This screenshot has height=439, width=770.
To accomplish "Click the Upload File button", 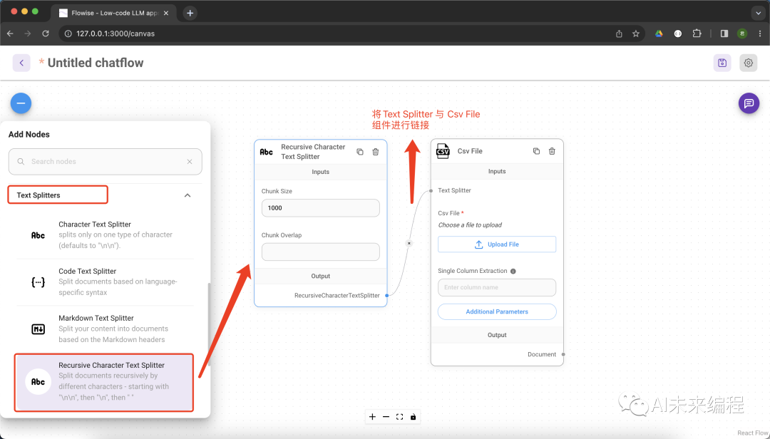I will pyautogui.click(x=496, y=244).
